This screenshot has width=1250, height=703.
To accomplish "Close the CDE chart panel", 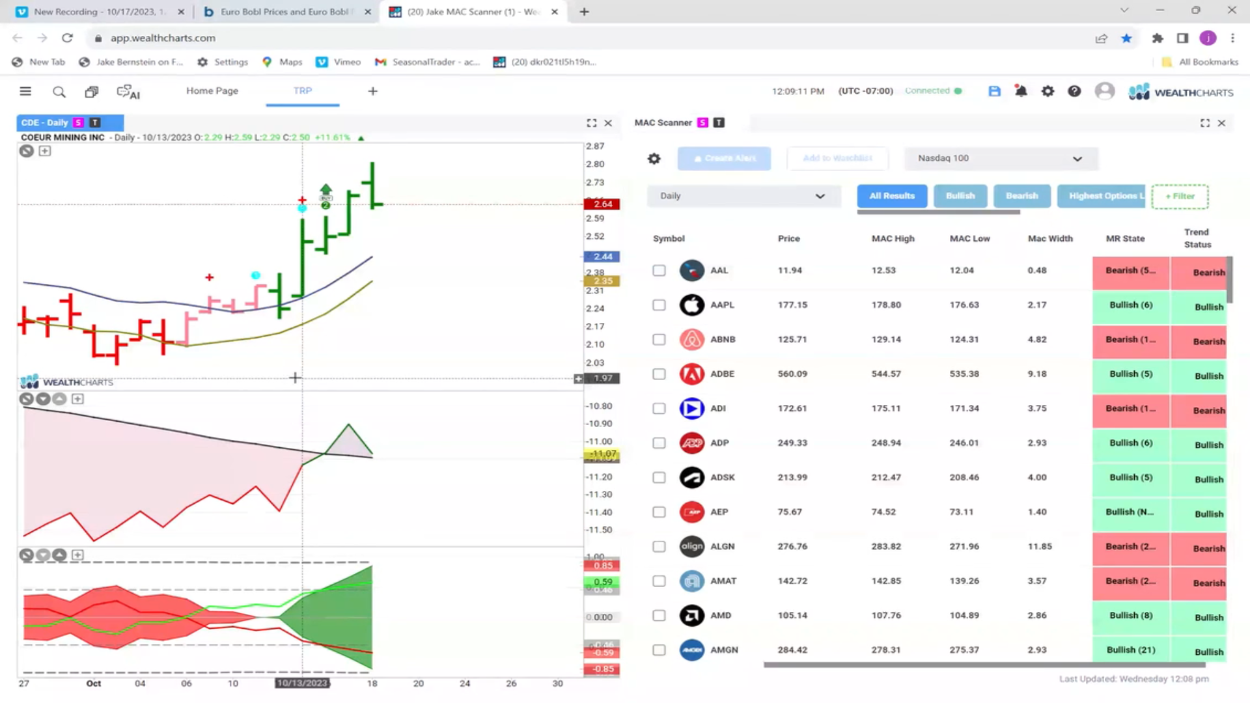I will pos(608,123).
